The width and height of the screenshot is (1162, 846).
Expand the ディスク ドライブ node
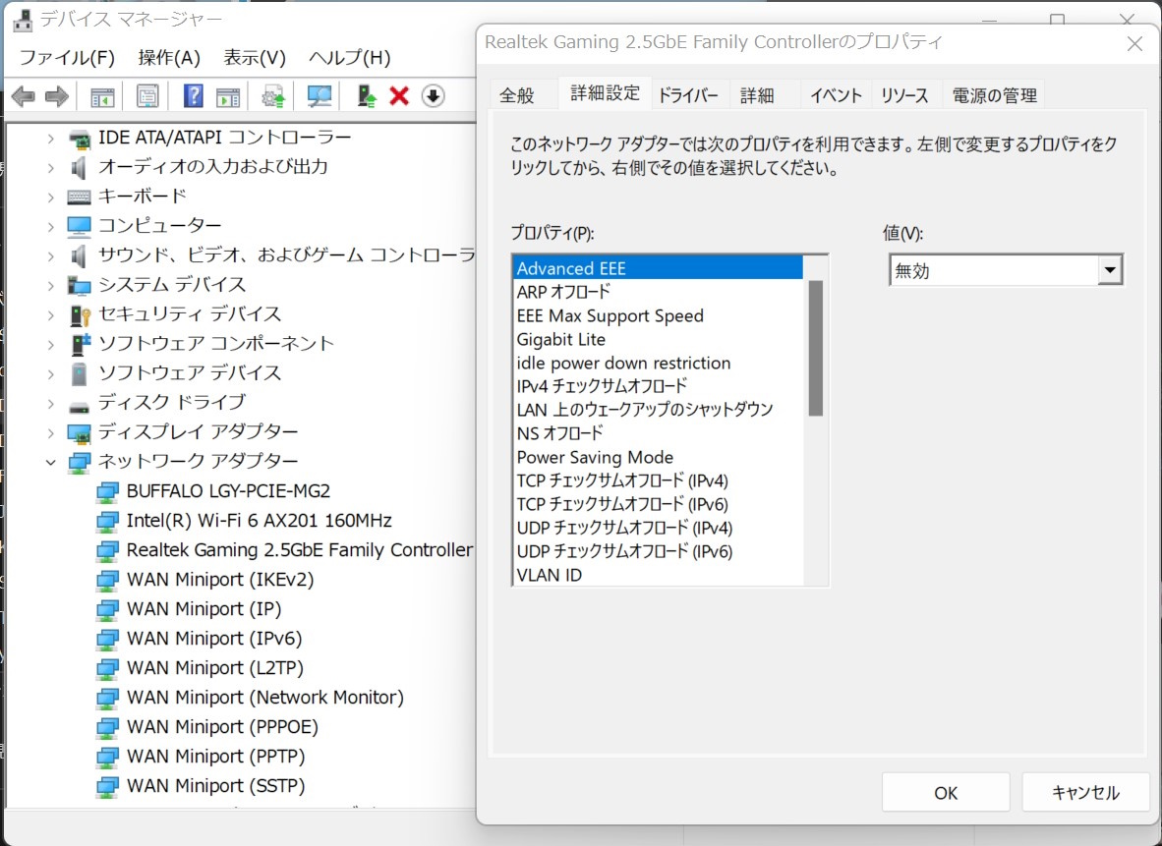coord(50,404)
